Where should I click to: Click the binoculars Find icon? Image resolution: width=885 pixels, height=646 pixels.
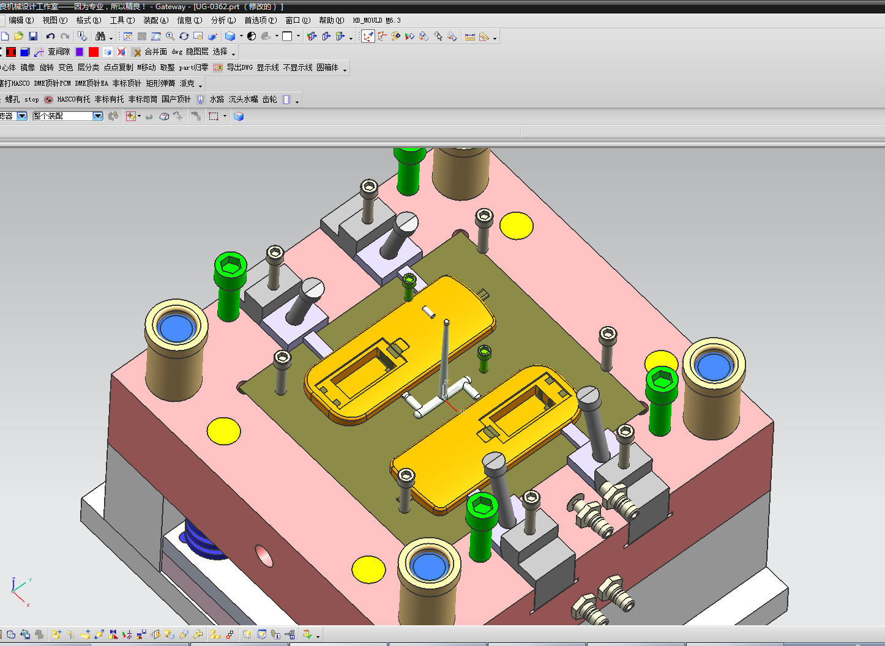pyautogui.click(x=100, y=36)
